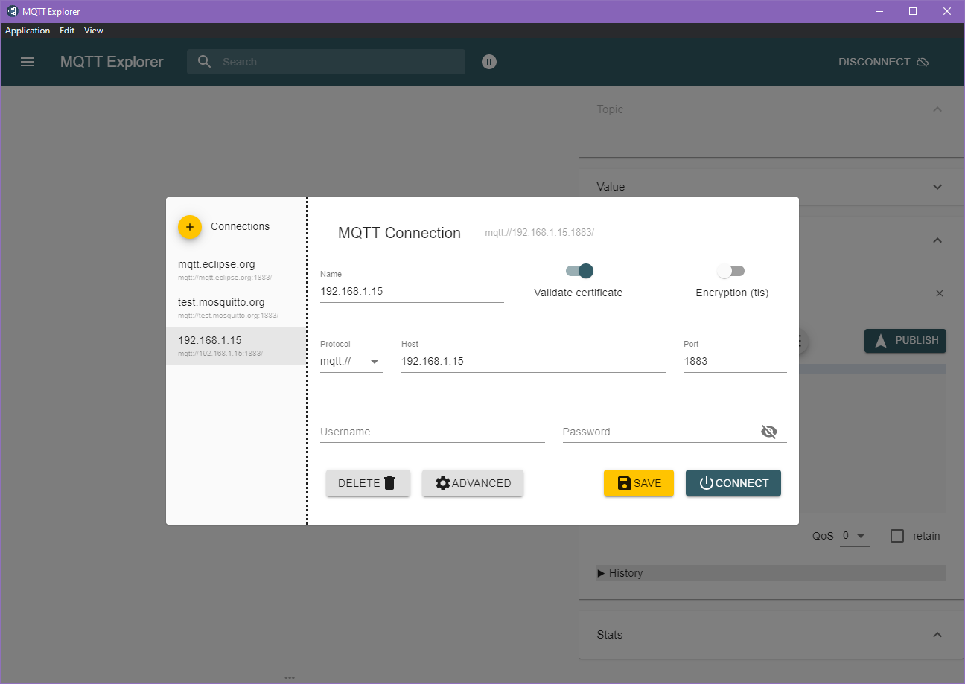
Task: Collapse the Publish panel chevron
Action: (937, 240)
